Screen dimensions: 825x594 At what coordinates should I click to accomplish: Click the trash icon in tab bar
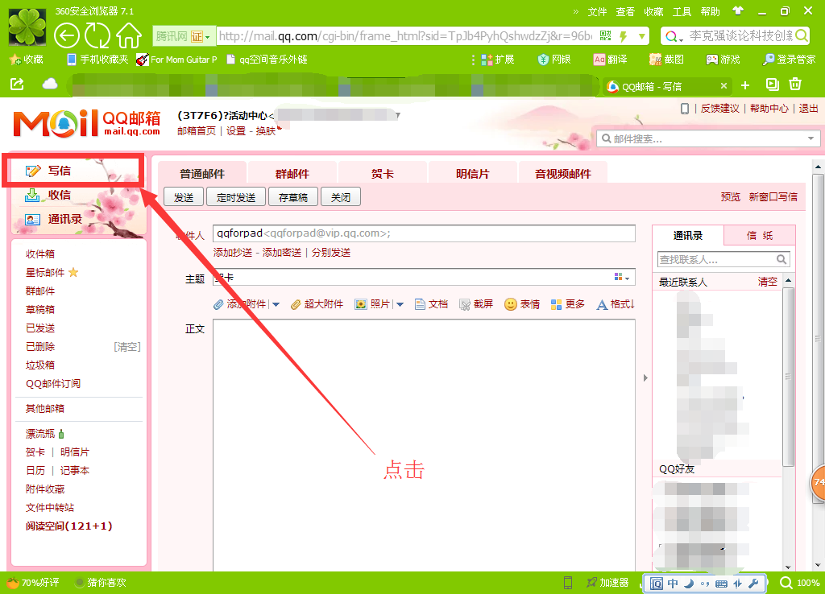[795, 84]
